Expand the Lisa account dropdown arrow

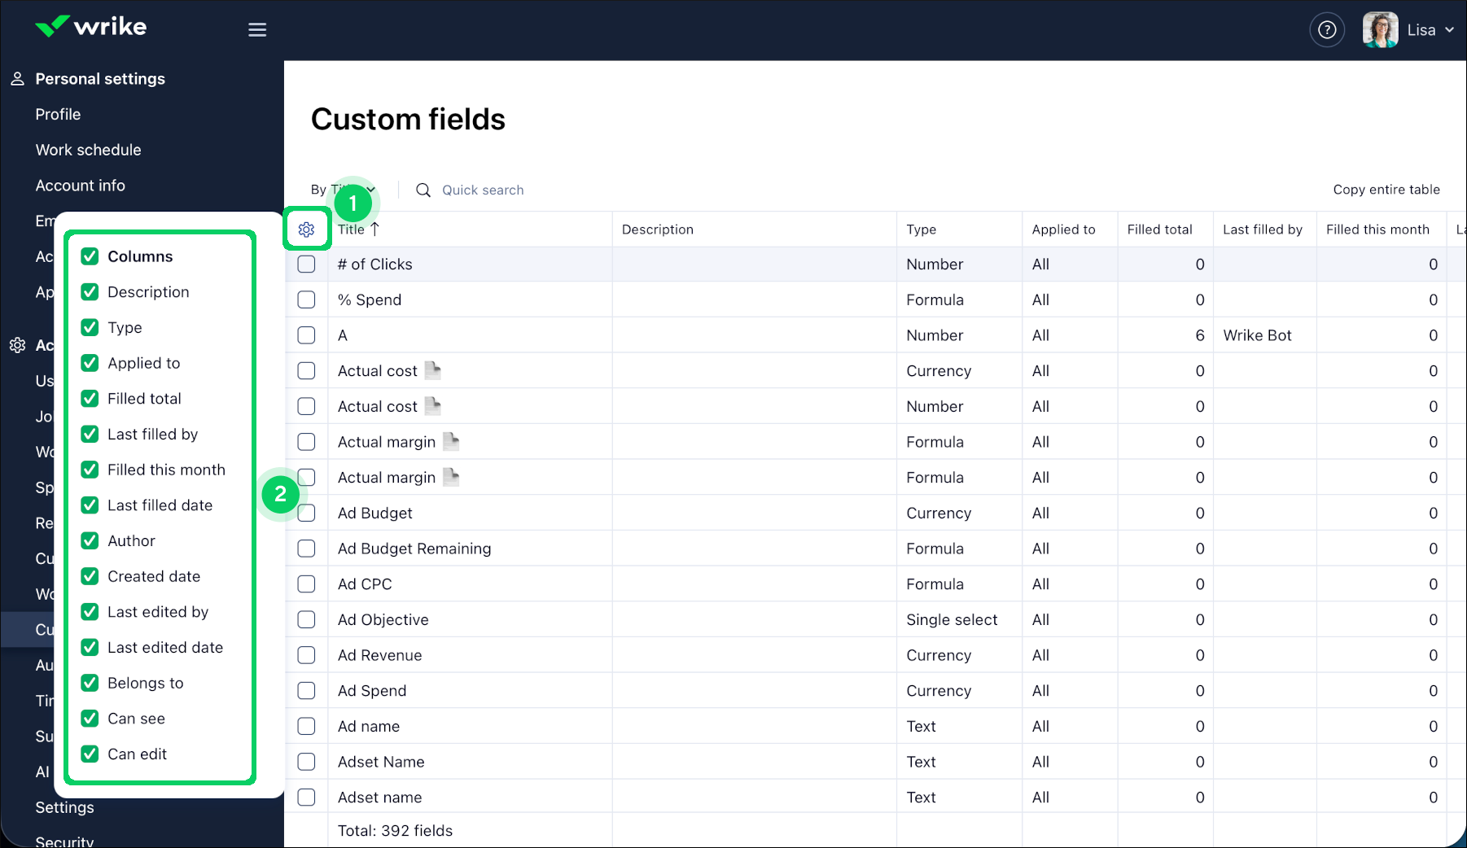click(1449, 30)
